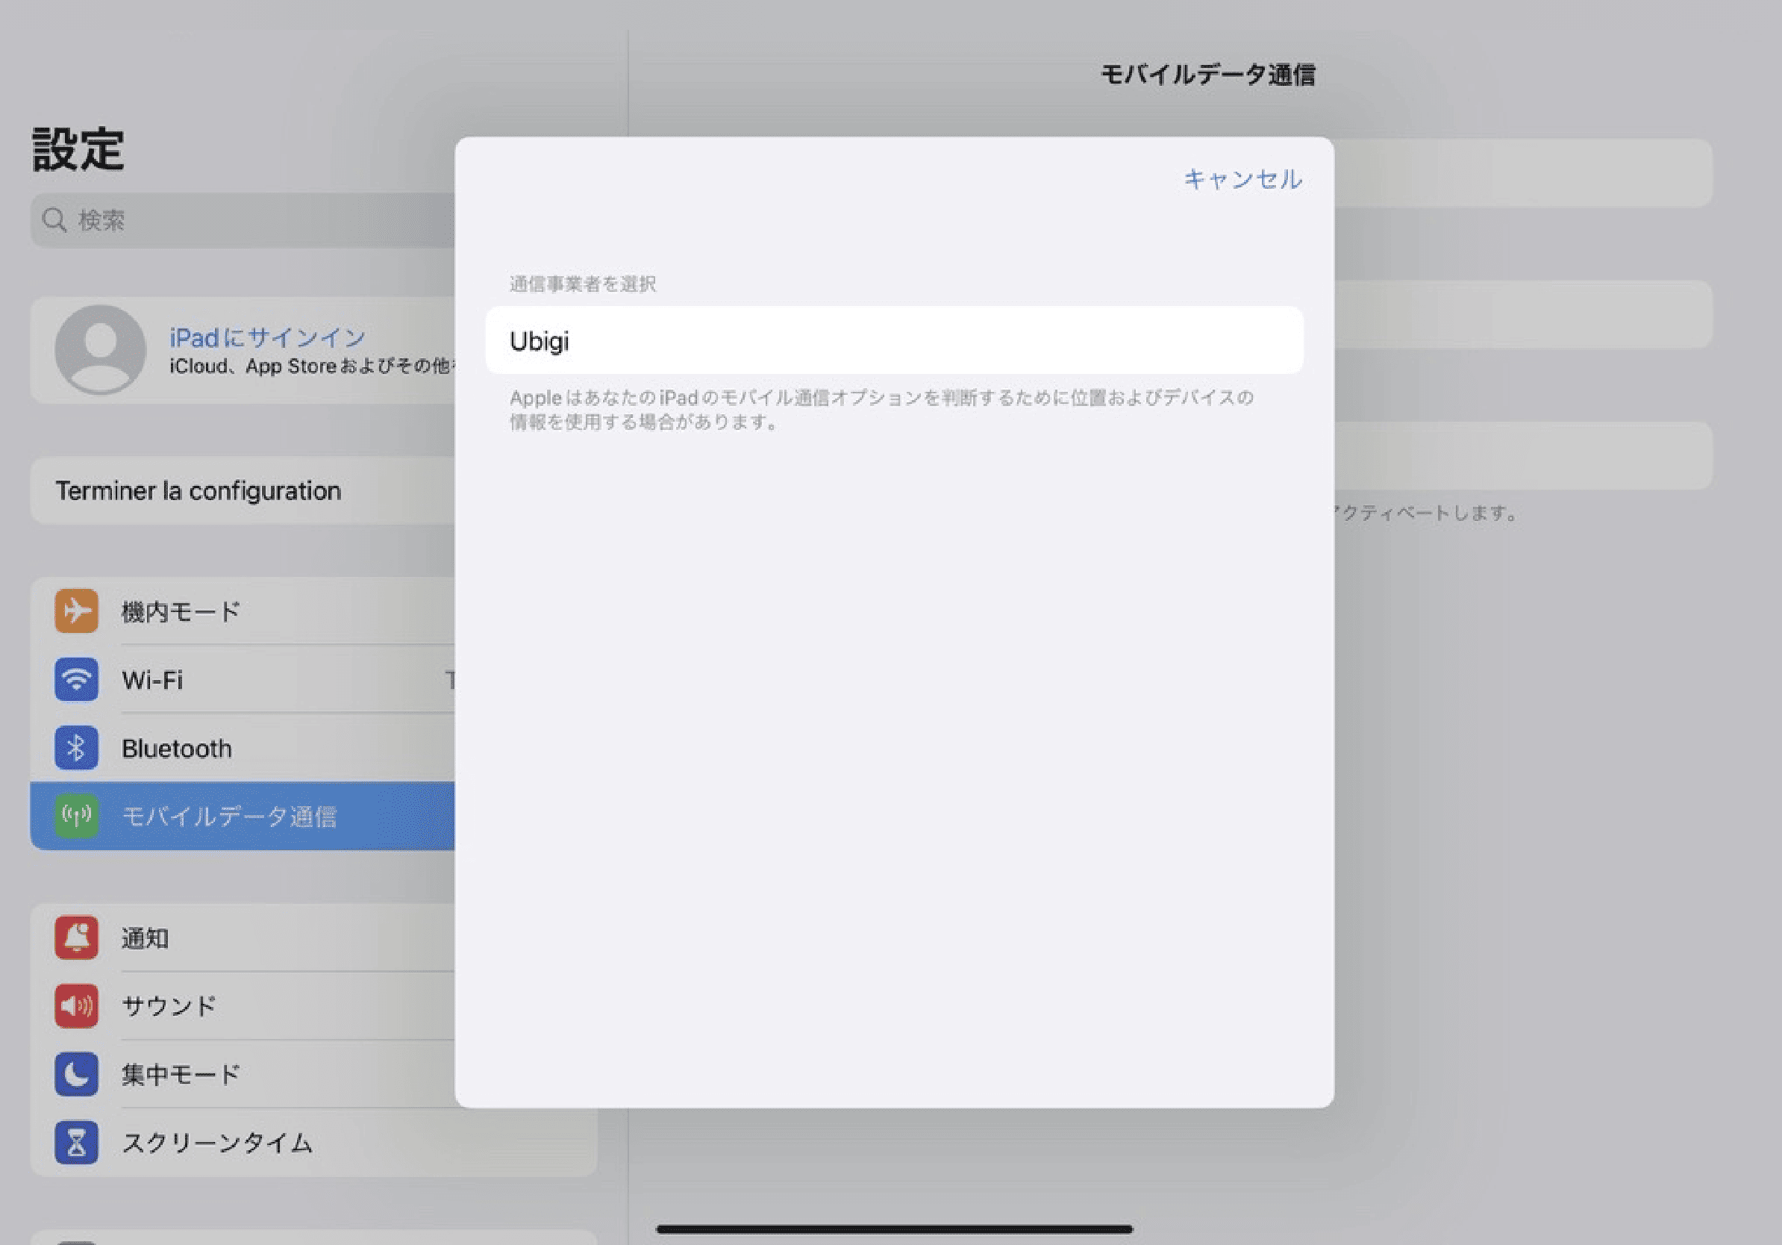The width and height of the screenshot is (1782, 1245).
Task: Click the home indicator bar
Action: point(894,1229)
